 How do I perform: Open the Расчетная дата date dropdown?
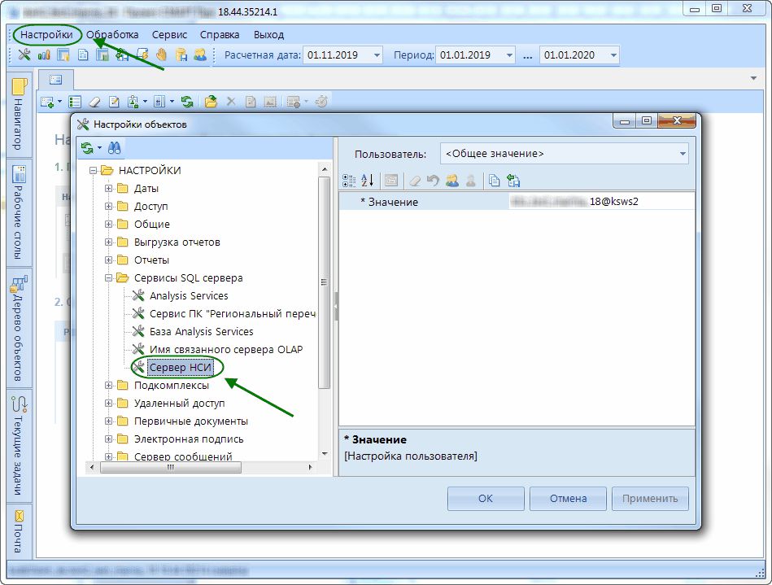pyautogui.click(x=376, y=55)
